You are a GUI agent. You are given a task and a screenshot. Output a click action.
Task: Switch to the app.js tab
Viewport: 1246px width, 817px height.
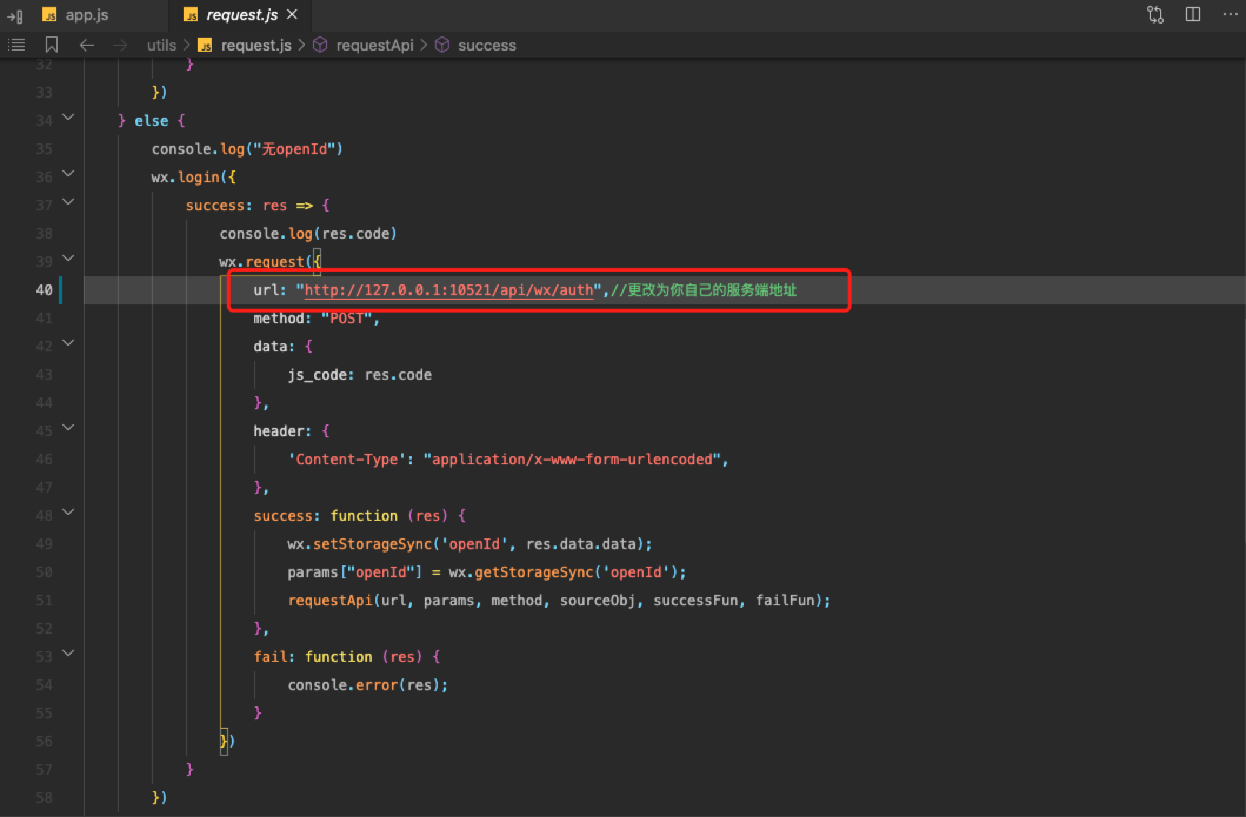pyautogui.click(x=86, y=15)
